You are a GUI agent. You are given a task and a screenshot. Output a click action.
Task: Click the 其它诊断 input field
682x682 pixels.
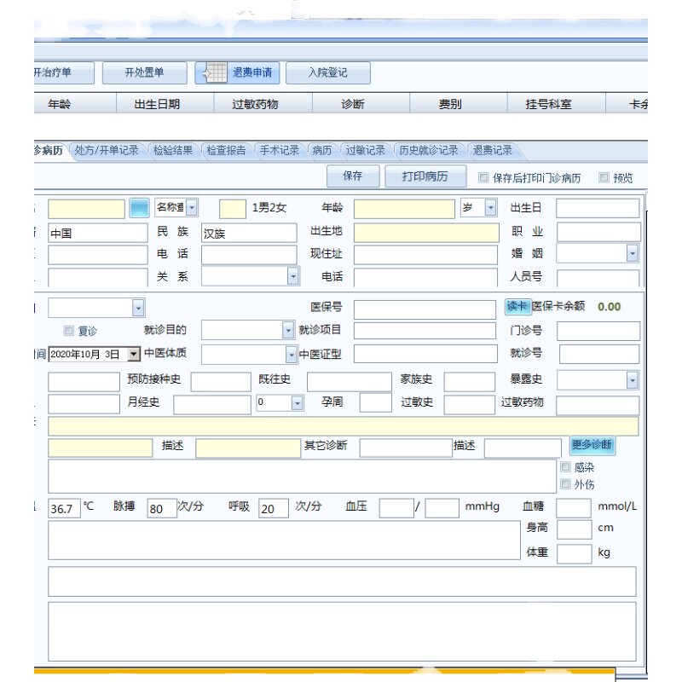[x=406, y=448]
